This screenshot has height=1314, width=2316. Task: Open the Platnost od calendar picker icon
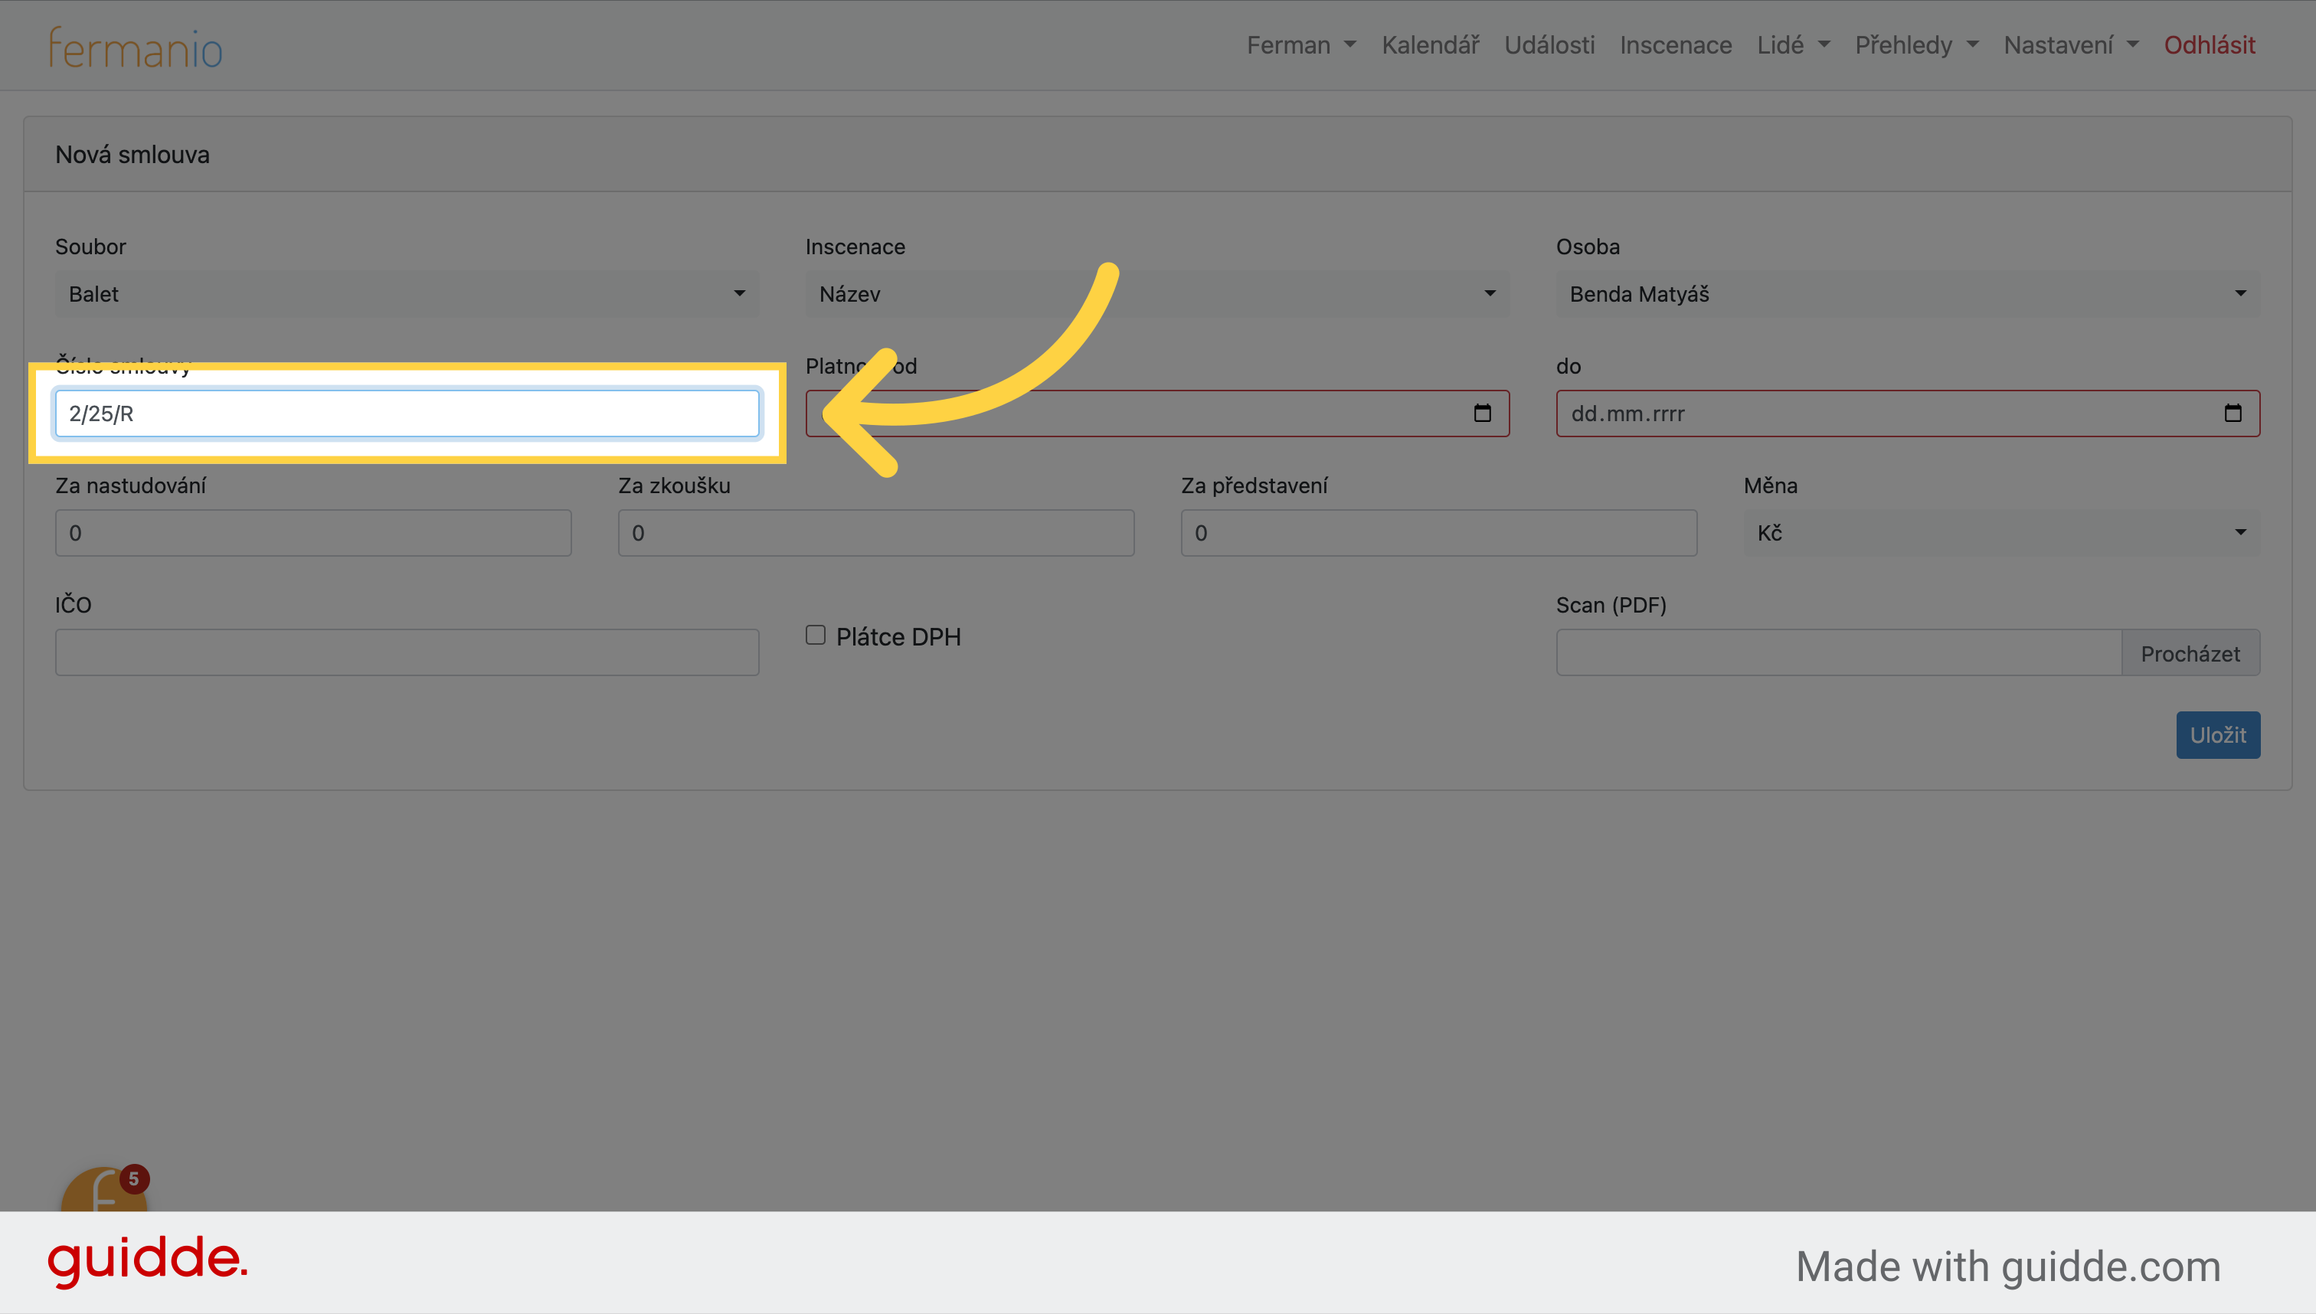click(1482, 413)
